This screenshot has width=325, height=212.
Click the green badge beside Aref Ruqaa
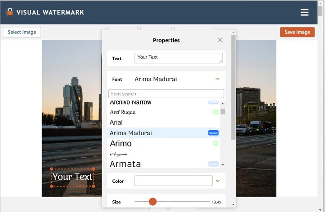(x=216, y=112)
